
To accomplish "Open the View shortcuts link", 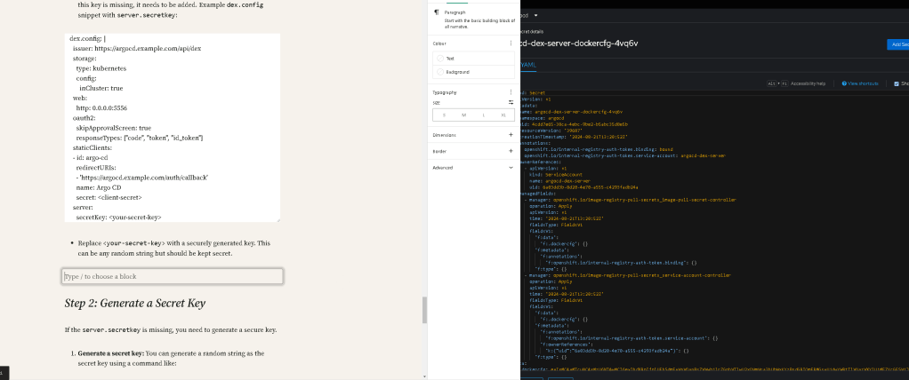I will click(x=864, y=83).
